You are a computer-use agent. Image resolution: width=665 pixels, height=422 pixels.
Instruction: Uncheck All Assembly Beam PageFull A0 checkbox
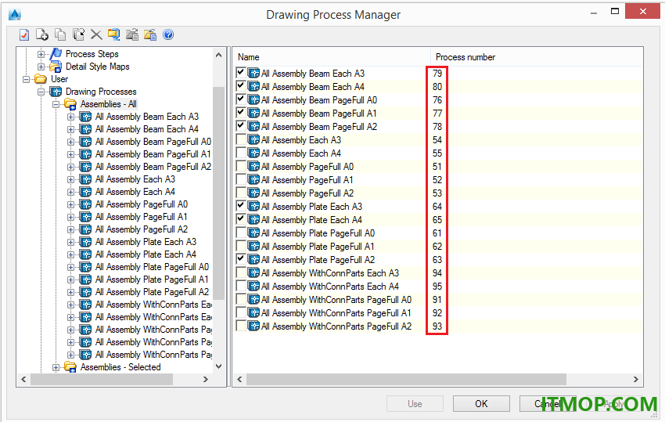(x=241, y=99)
